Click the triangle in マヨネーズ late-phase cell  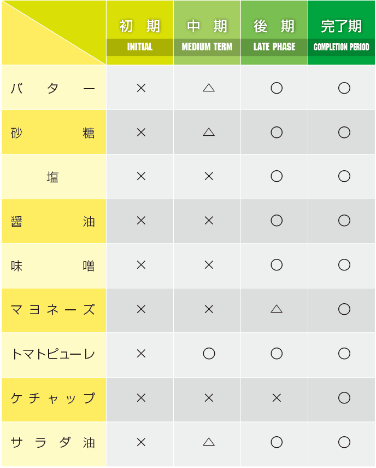[277, 309]
